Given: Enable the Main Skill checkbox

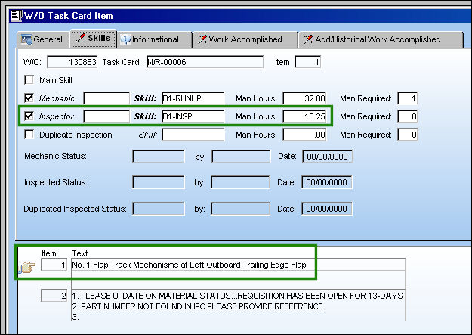Looking at the screenshot, I should click(x=29, y=80).
